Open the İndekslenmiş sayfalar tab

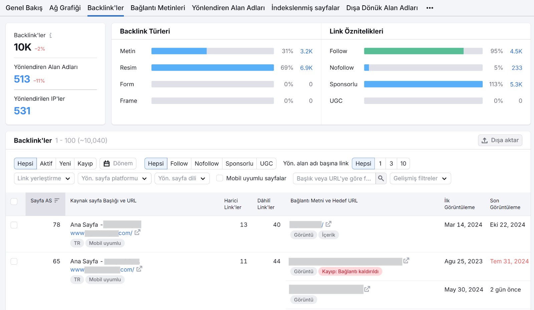click(305, 8)
